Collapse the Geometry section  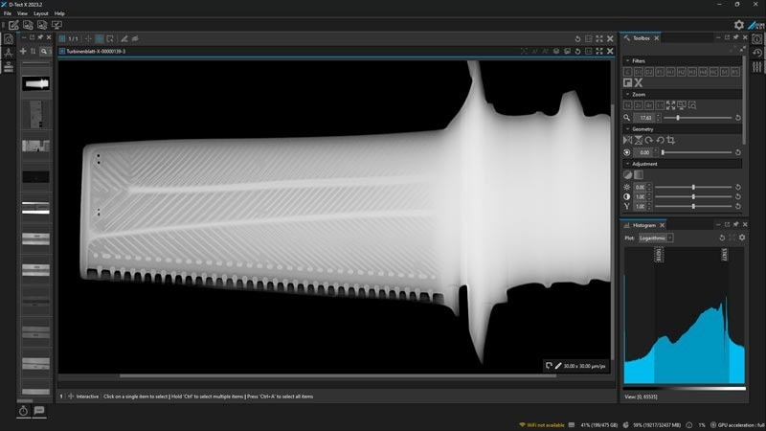(x=628, y=129)
